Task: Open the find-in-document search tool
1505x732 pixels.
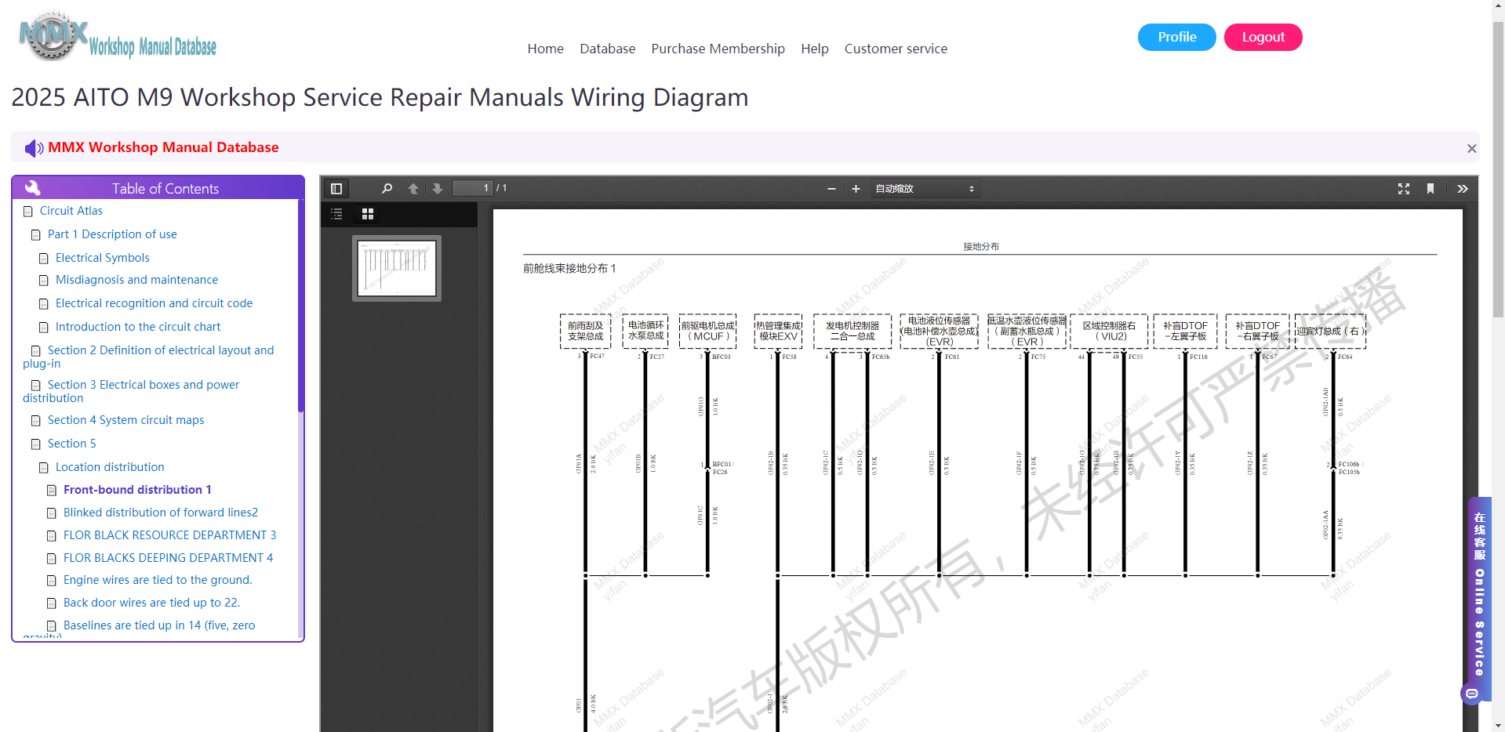Action: tap(387, 189)
